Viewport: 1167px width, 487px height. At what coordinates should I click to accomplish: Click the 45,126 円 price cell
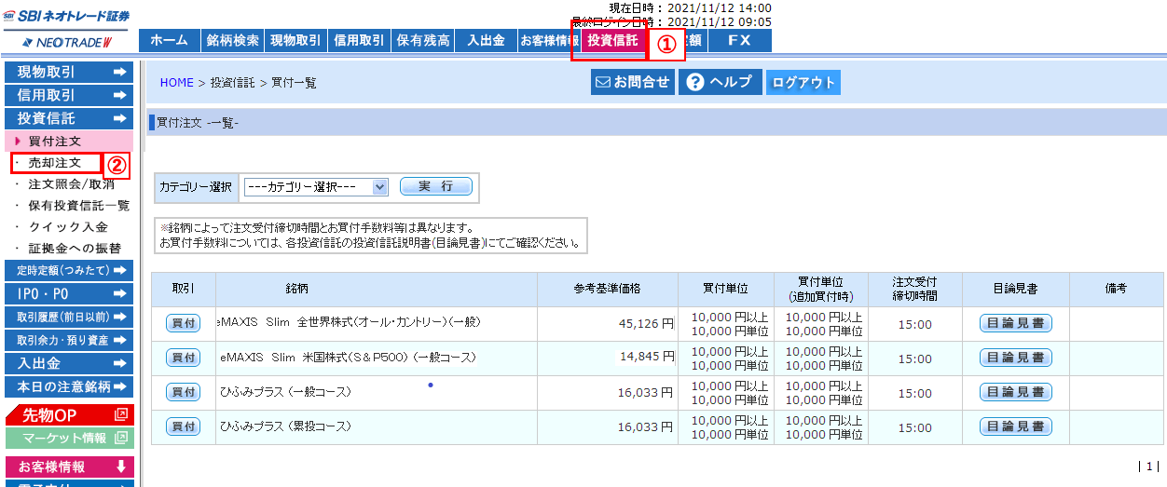607,324
